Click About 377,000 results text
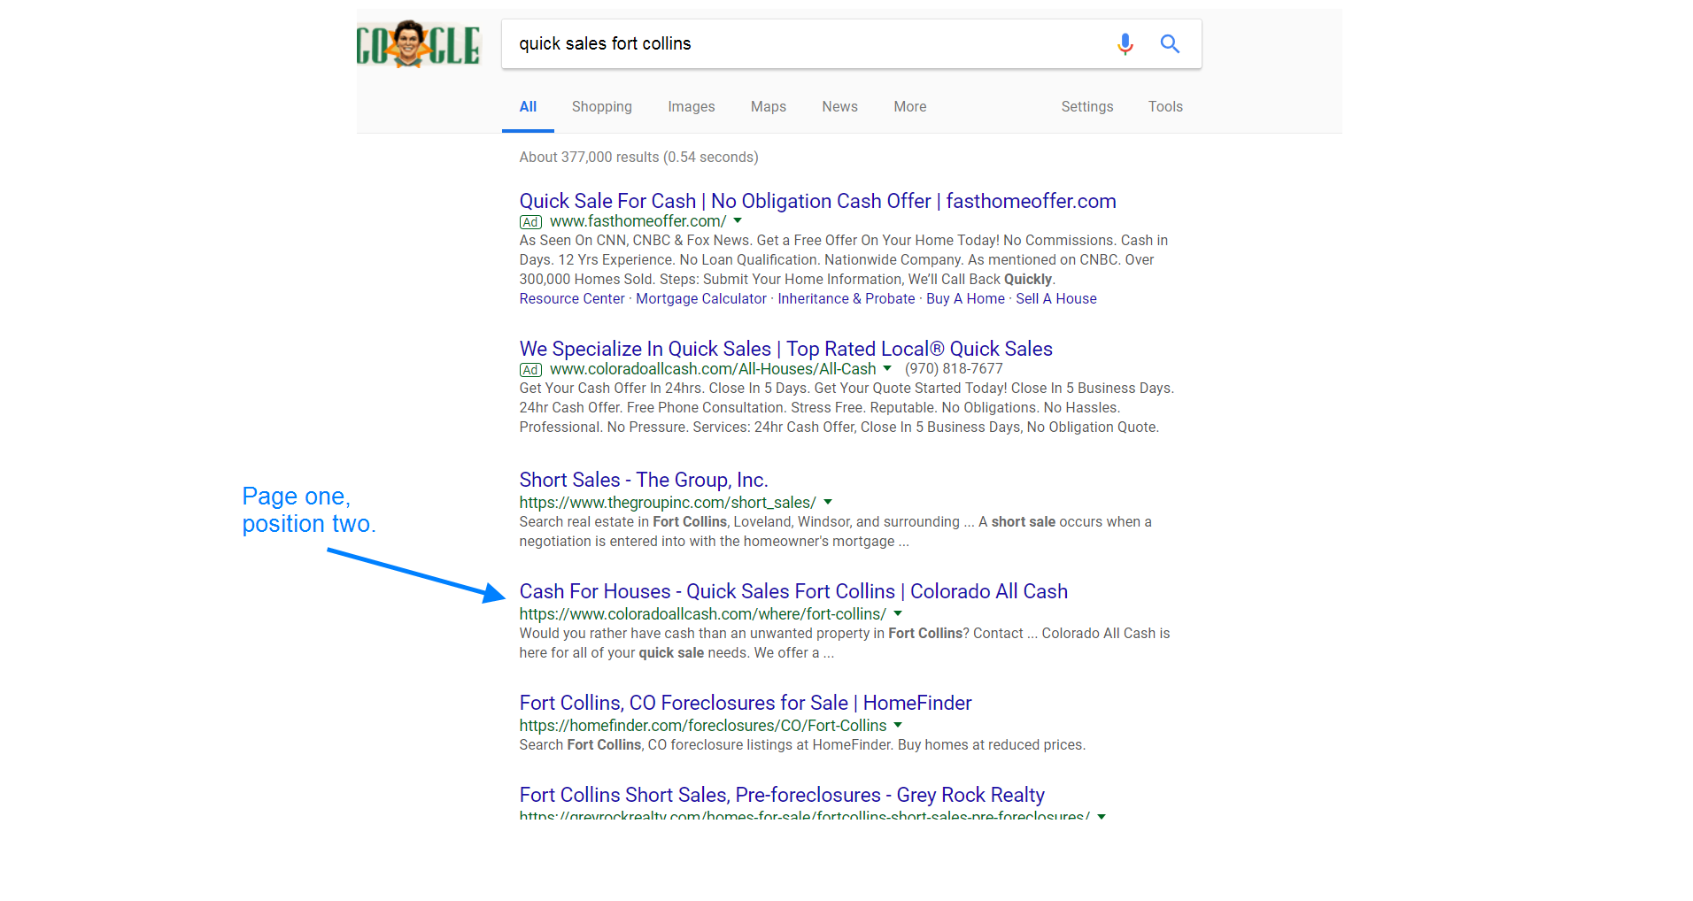 coord(638,157)
